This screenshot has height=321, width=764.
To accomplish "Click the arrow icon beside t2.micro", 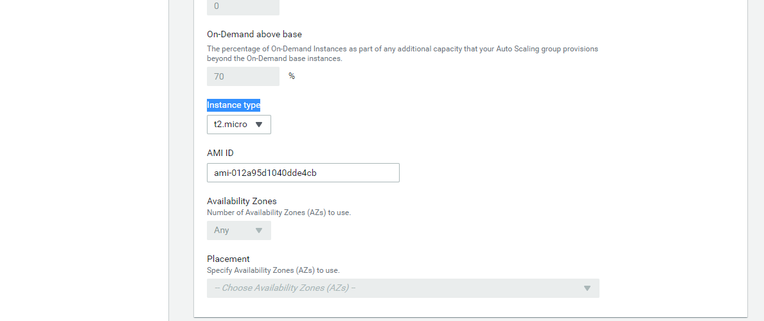I will coord(259,125).
